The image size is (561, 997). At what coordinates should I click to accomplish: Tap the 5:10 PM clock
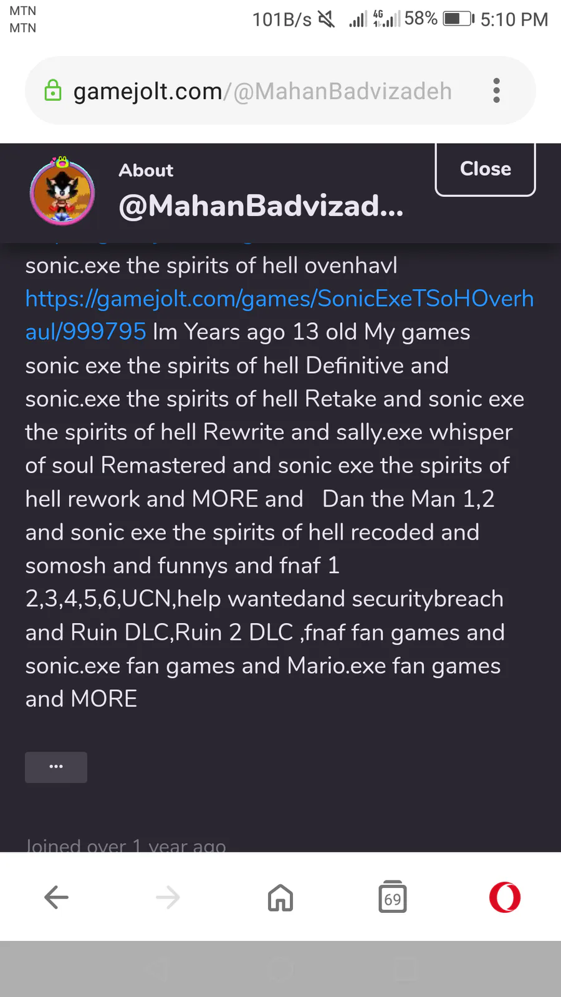514,19
